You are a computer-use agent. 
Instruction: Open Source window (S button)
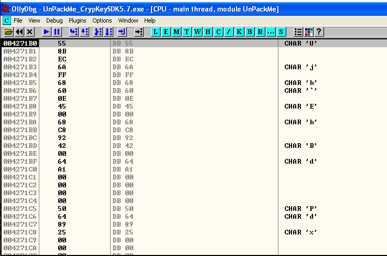point(281,32)
